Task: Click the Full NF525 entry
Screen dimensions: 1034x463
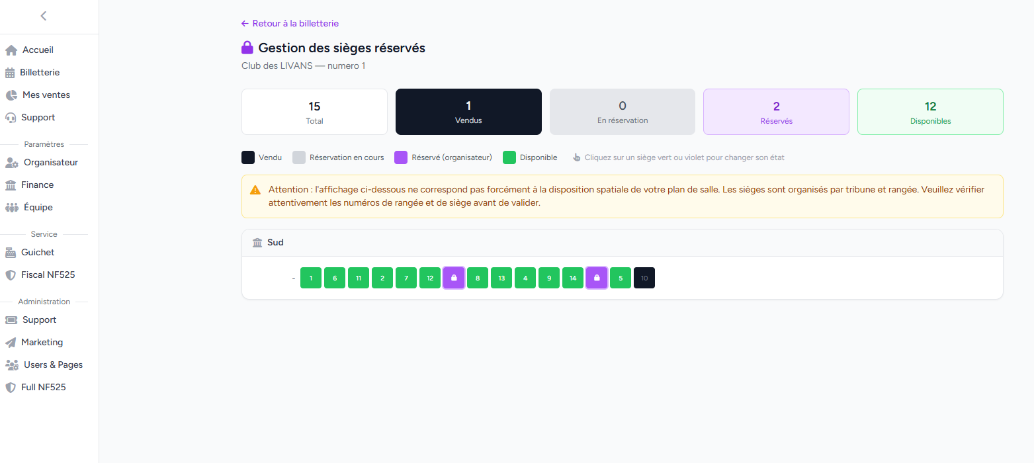Action: coord(42,387)
